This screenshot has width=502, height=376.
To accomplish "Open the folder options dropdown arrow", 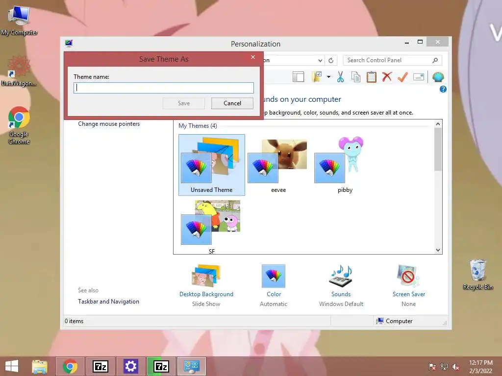I will [329, 77].
